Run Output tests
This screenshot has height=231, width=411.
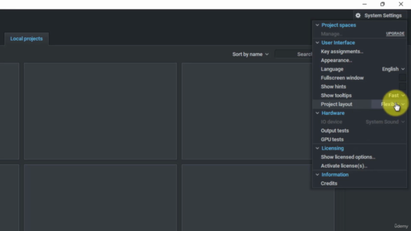335,131
